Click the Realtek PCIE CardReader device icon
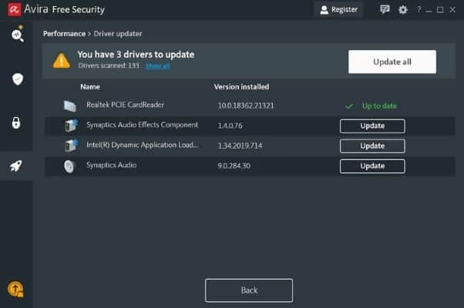Screen dimensions: 464x308 (x=70, y=106)
